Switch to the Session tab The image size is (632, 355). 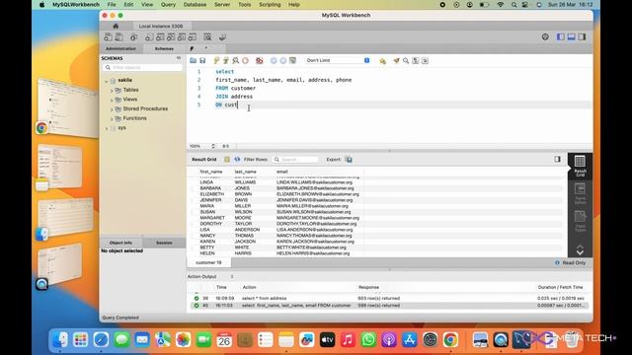click(164, 243)
